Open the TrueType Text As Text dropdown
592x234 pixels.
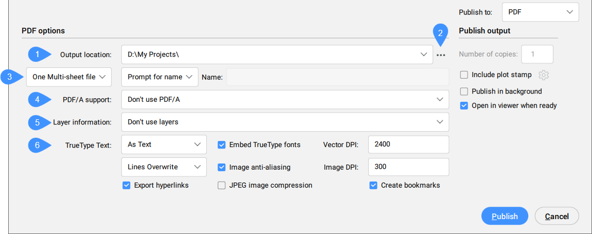164,145
